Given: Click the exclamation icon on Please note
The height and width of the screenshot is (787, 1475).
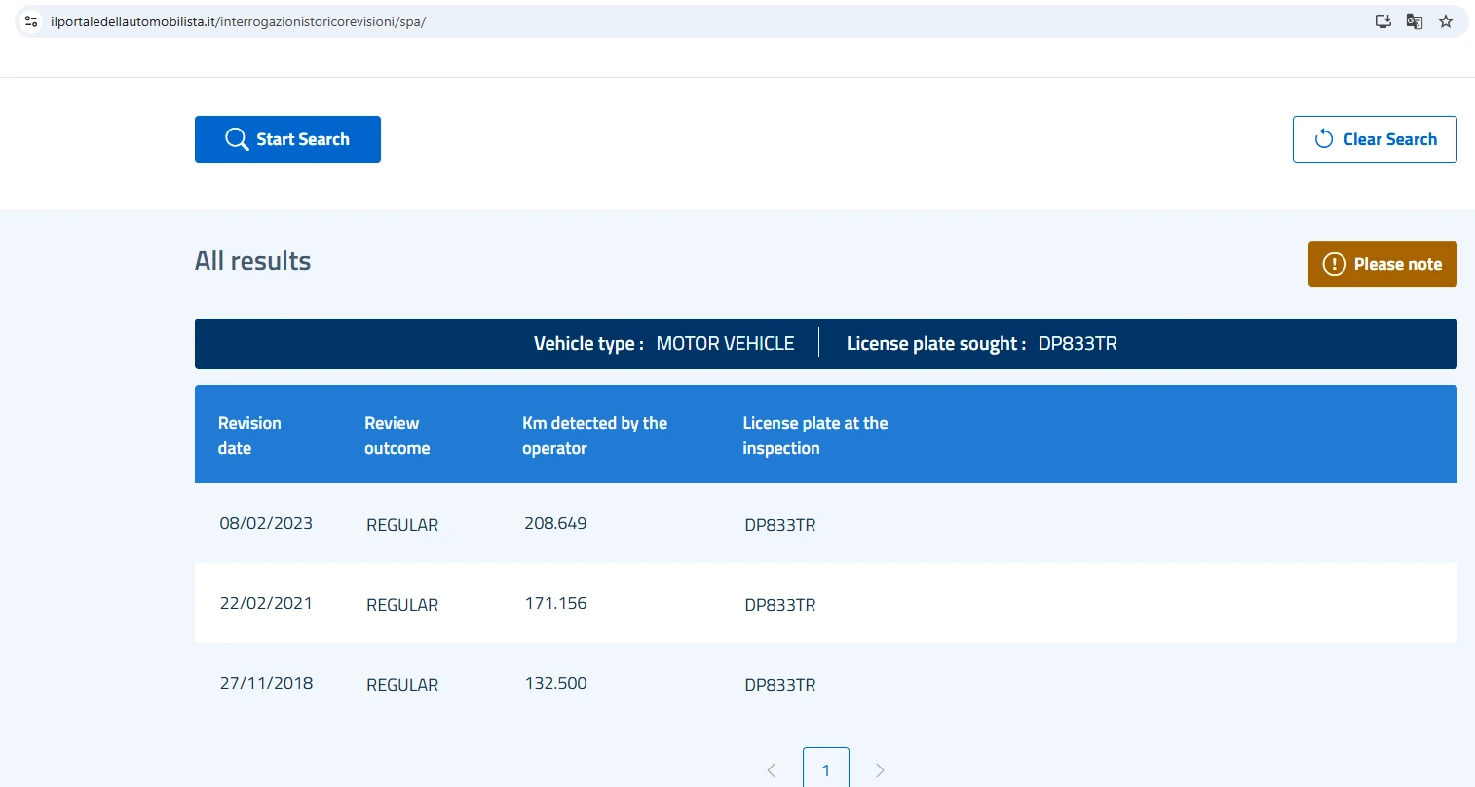Looking at the screenshot, I should click(1334, 264).
